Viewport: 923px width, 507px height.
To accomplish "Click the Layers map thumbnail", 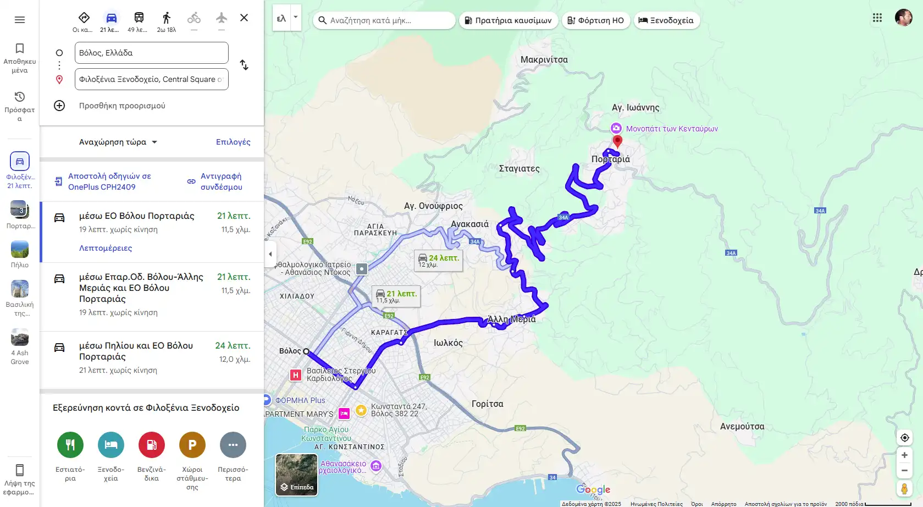I will (296, 474).
